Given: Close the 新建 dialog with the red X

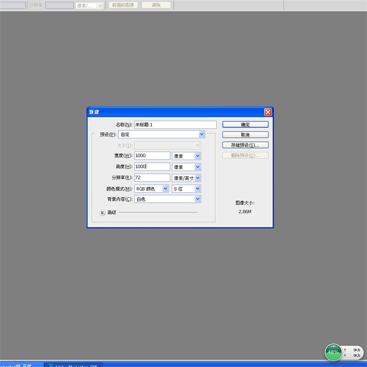Looking at the screenshot, I should click(x=268, y=112).
